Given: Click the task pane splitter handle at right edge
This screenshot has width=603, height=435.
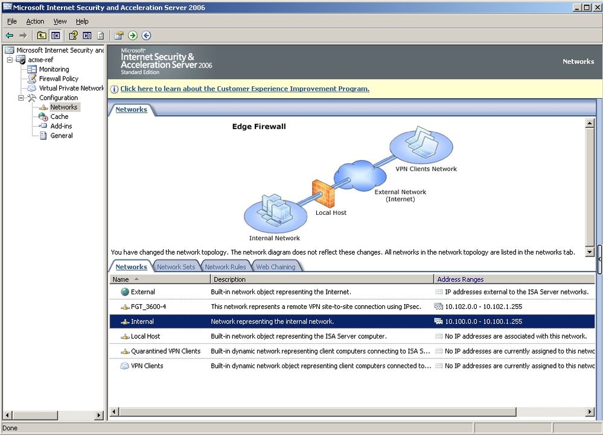Looking at the screenshot, I should click(x=599, y=259).
